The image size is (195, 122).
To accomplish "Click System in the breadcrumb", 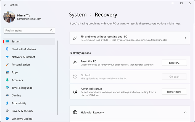I will click(78, 15).
